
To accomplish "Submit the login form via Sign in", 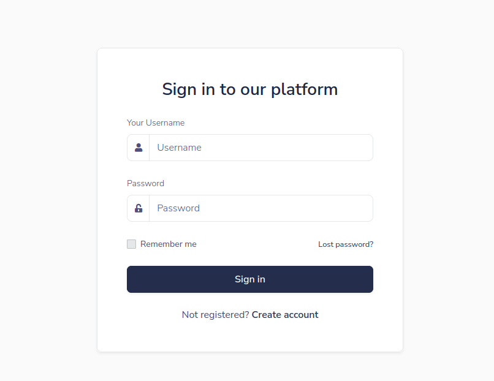I will coord(250,279).
